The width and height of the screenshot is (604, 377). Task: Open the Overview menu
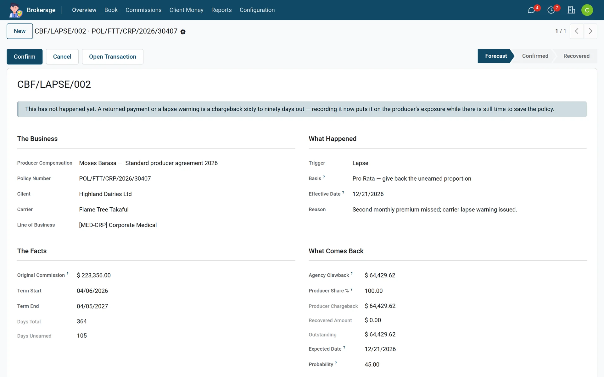coord(84,10)
